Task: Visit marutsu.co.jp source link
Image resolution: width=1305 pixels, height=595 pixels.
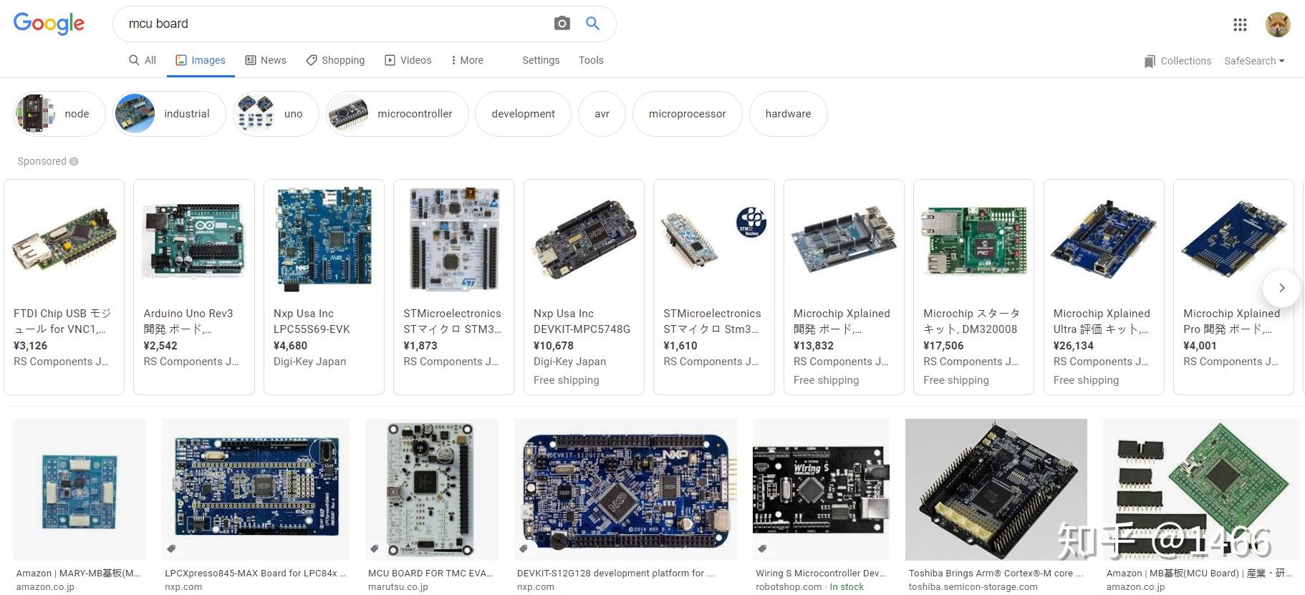Action: (x=398, y=587)
